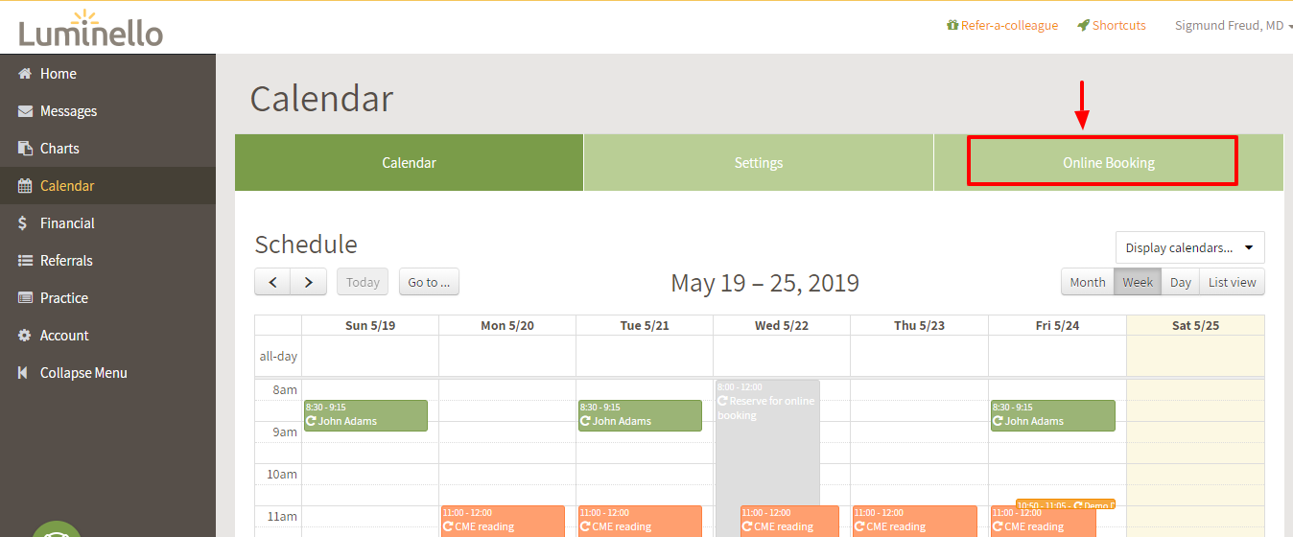Open Referrals label in sidebar
The width and height of the screenshot is (1293, 537).
click(66, 261)
